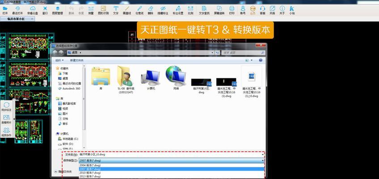Click the 打印 print toolbar icon

(232, 10)
